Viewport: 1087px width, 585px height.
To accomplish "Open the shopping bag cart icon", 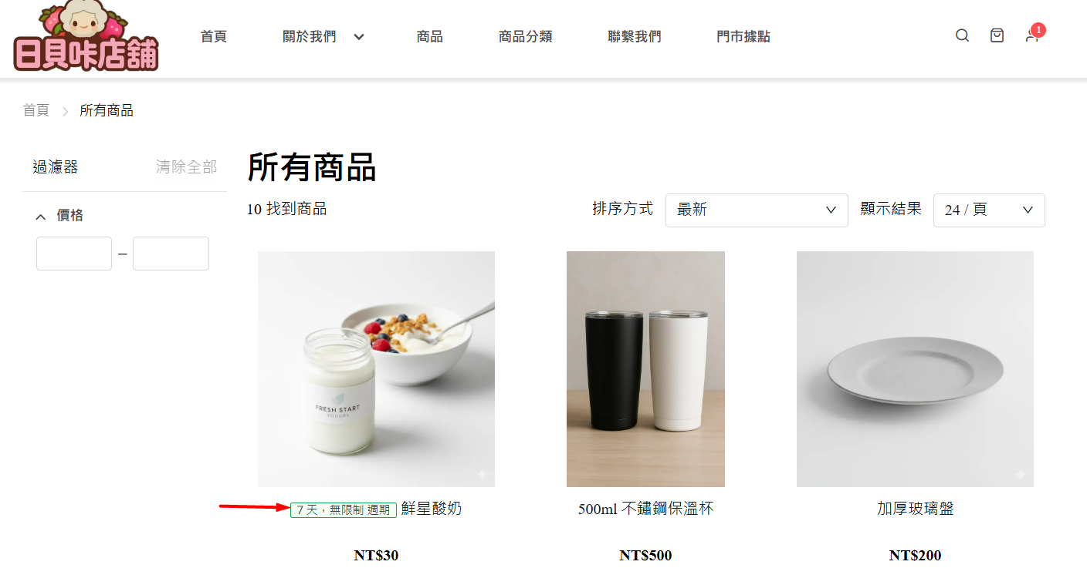I will (x=997, y=35).
